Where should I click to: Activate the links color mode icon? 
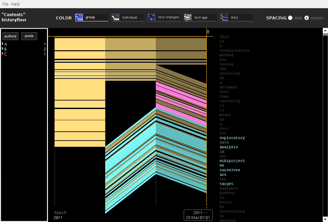pyautogui.click(x=224, y=17)
